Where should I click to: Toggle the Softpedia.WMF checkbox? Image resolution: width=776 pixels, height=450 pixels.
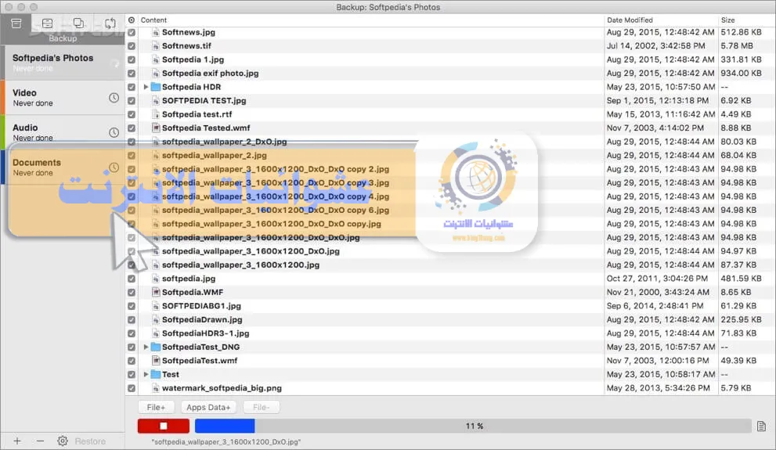pos(131,292)
